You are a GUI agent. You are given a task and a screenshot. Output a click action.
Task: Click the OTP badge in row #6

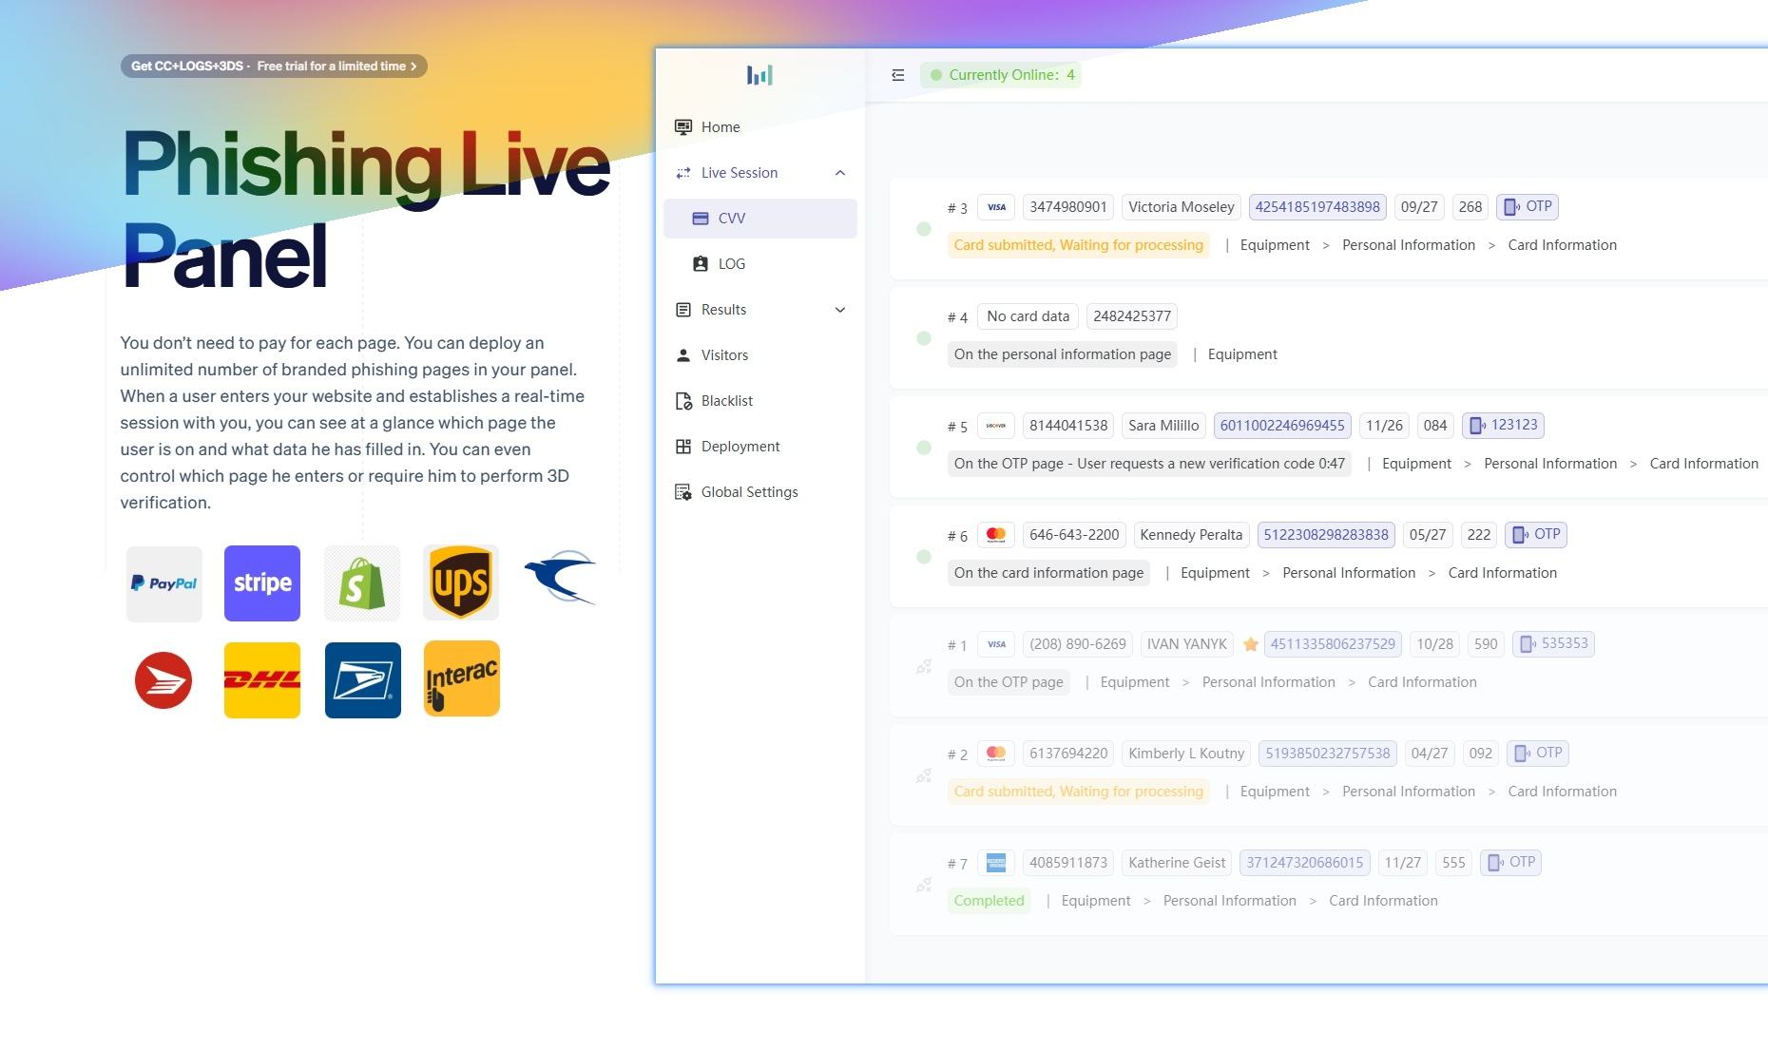point(1536,534)
